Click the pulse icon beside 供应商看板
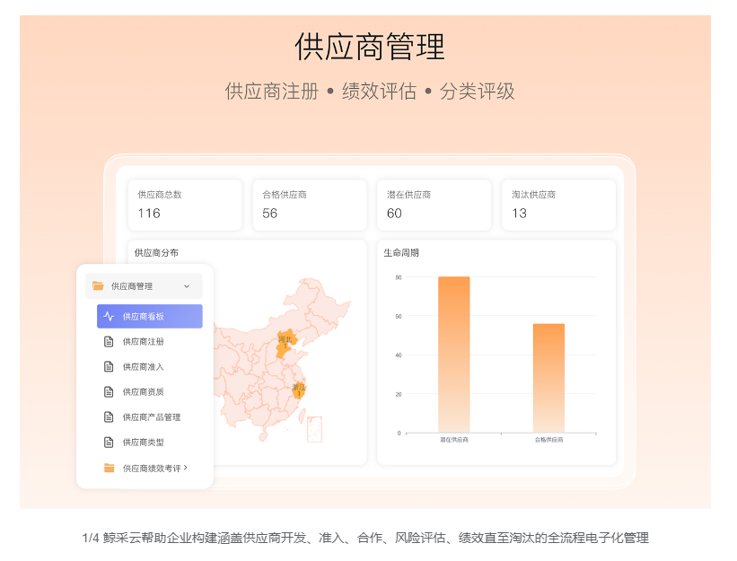Viewport: 737px width, 561px height. pos(109,316)
